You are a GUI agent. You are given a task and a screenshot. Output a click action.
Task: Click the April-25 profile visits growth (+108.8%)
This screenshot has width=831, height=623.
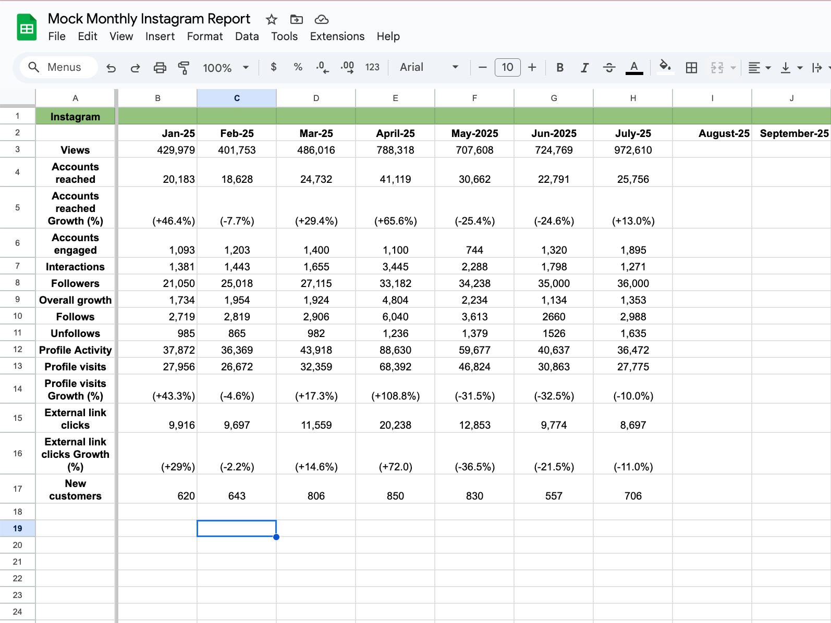(x=395, y=389)
